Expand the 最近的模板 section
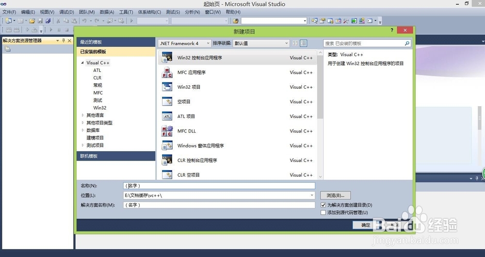The image size is (485, 257). point(116,42)
